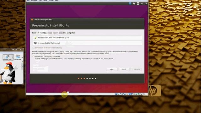This screenshot has height=113, width=201.
Task: Click 'has at least 6.7 GB available drive space'
Action: coord(54,38)
